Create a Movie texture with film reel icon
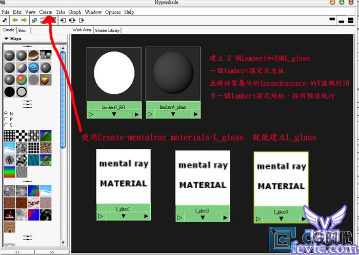The height and width of the screenshot is (255, 359). point(10,160)
